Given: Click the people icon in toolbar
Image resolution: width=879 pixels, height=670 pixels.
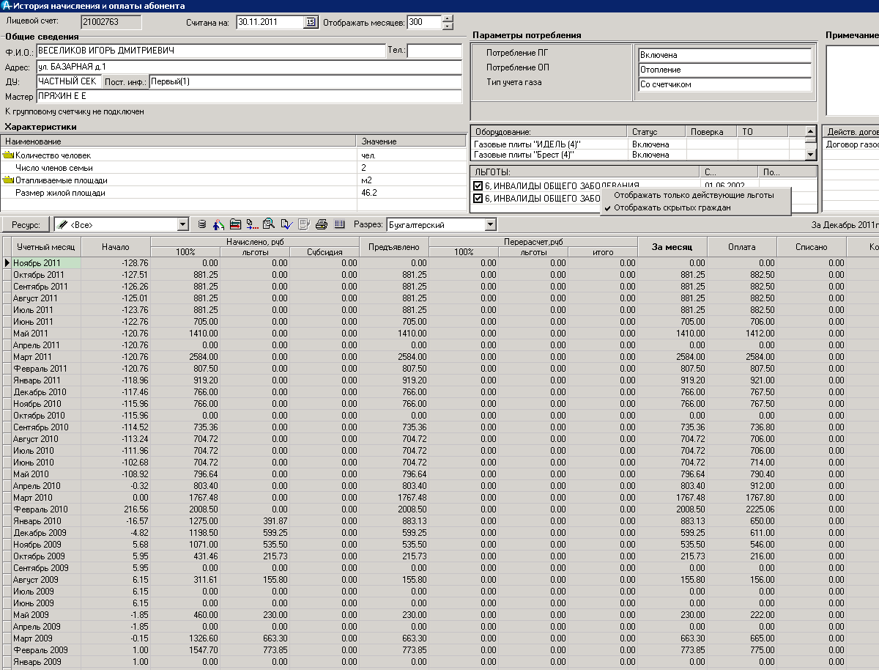Looking at the screenshot, I should [219, 224].
